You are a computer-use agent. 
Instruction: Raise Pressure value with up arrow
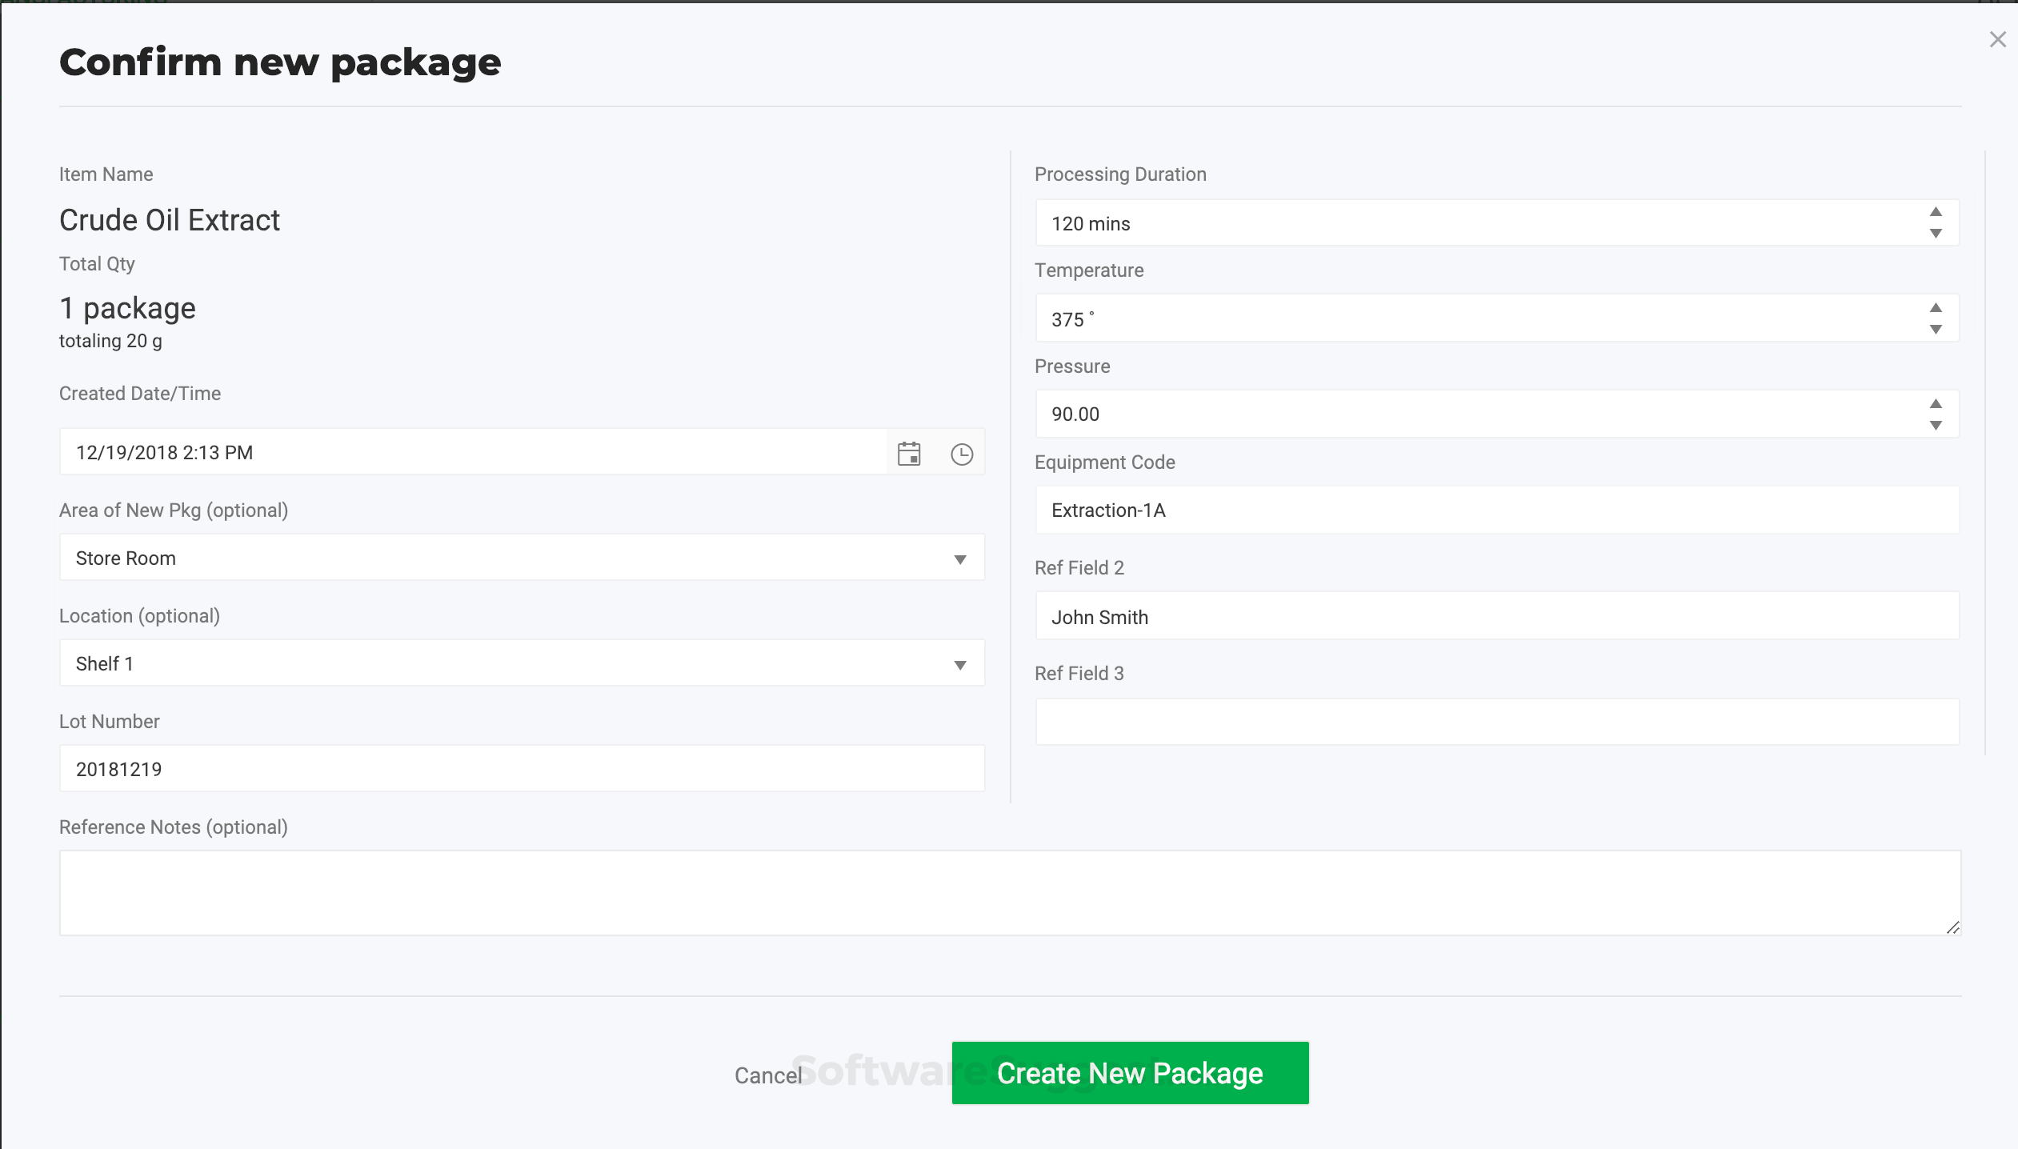pos(1936,404)
